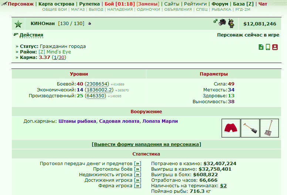Open the Штаны рыбака item link

pos(77,121)
